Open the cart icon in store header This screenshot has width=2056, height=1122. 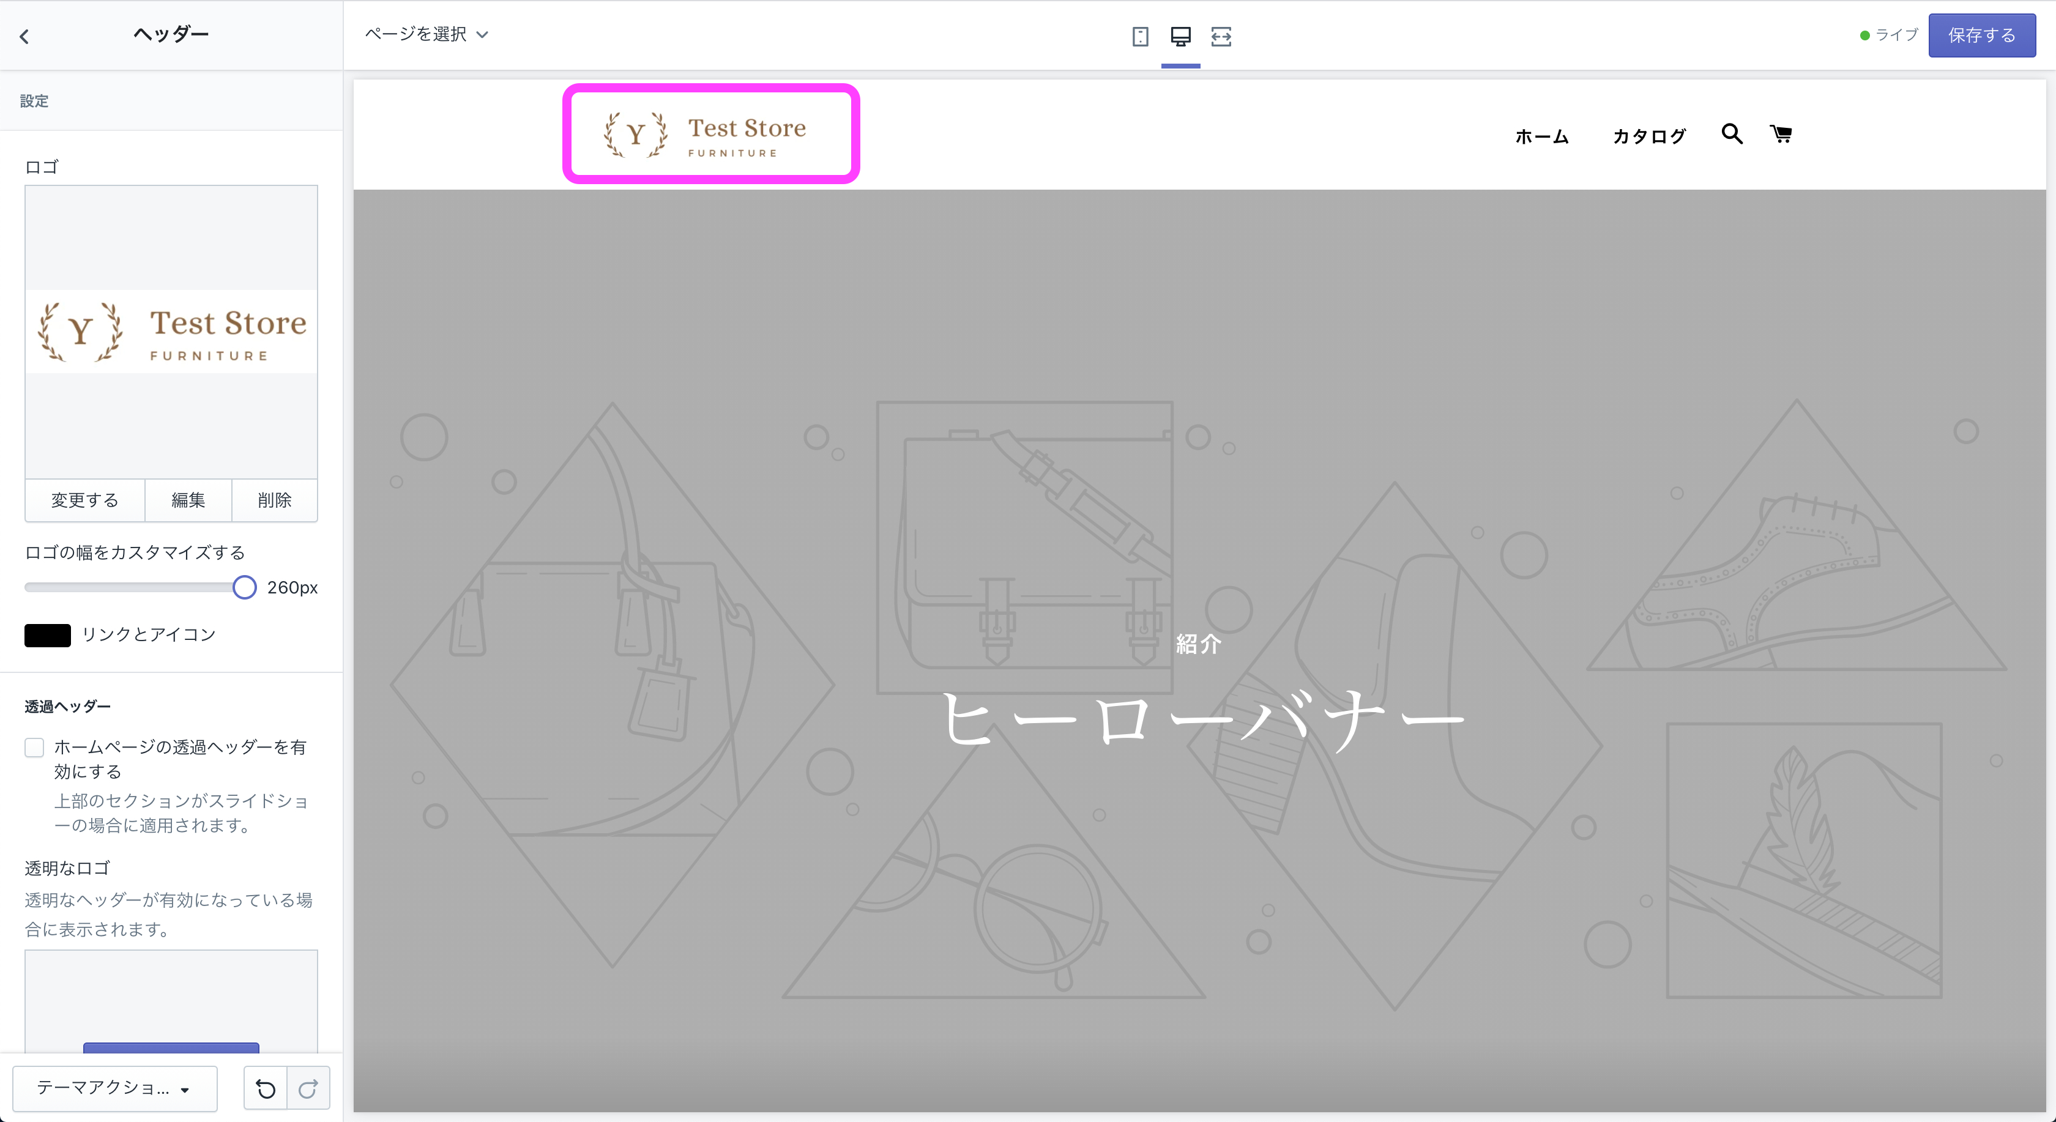point(1781,134)
